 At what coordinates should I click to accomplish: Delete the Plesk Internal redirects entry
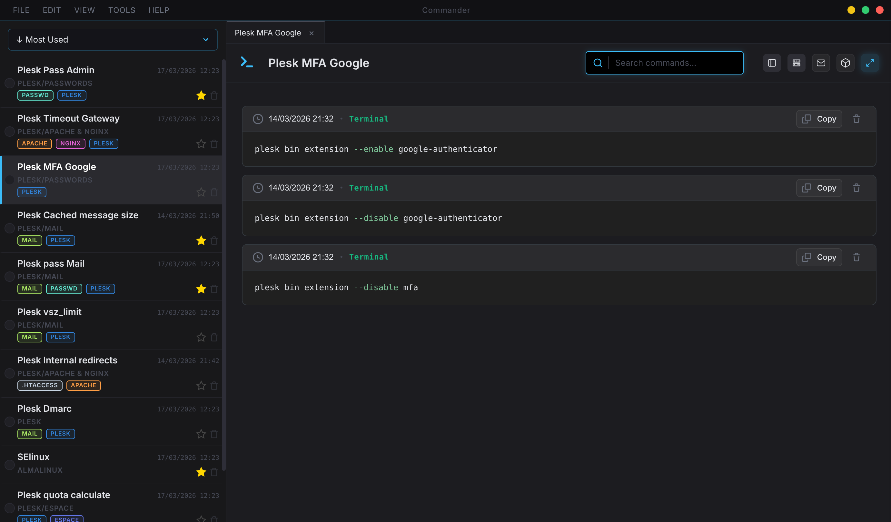(x=214, y=386)
